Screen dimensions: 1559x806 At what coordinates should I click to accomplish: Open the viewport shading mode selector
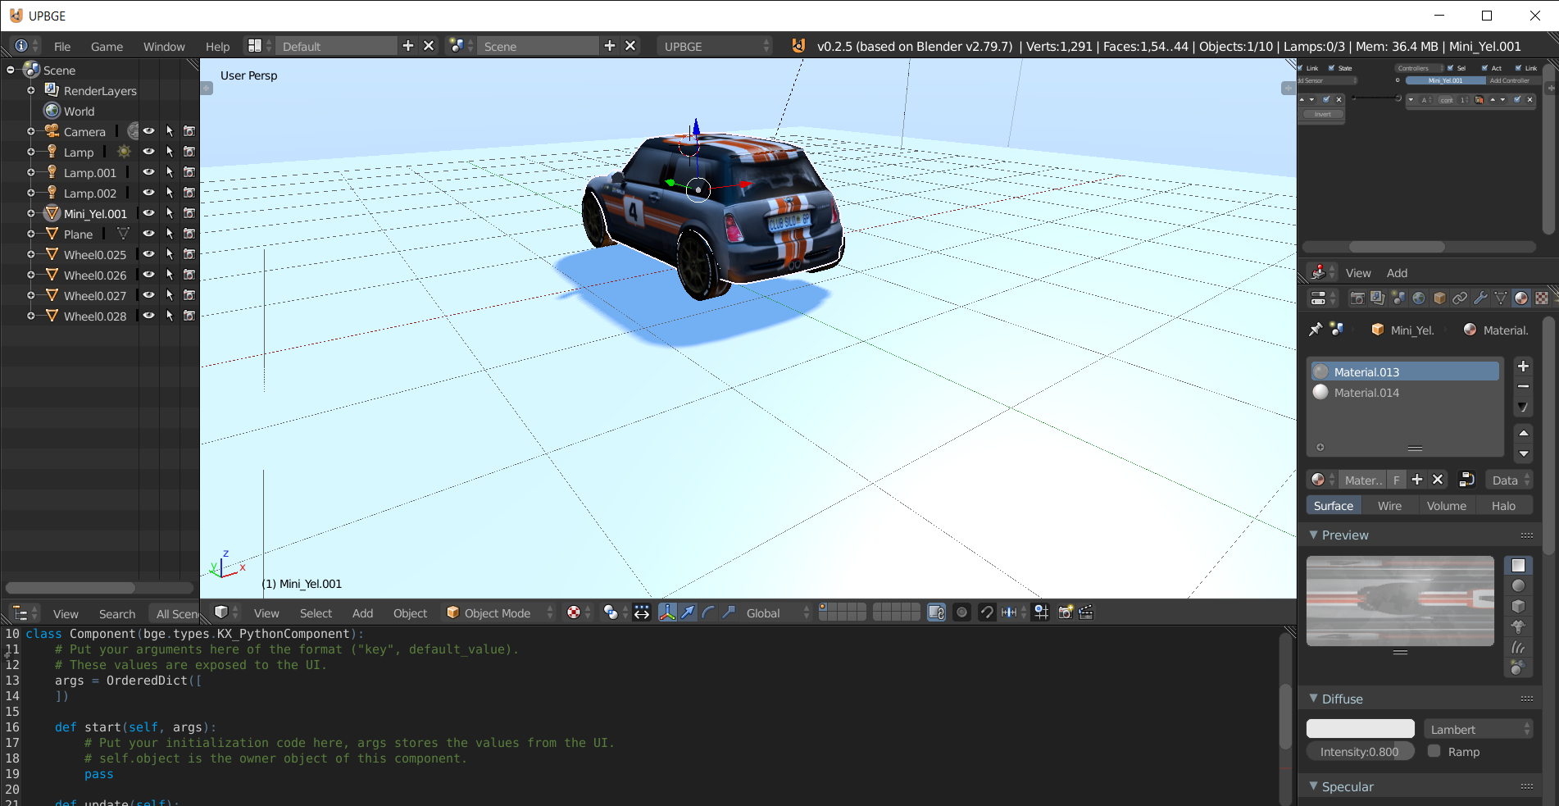coord(579,612)
